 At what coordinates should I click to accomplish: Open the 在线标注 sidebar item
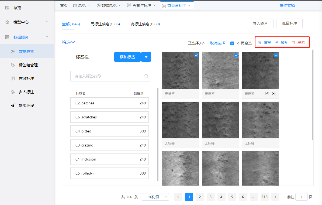[x=27, y=78]
